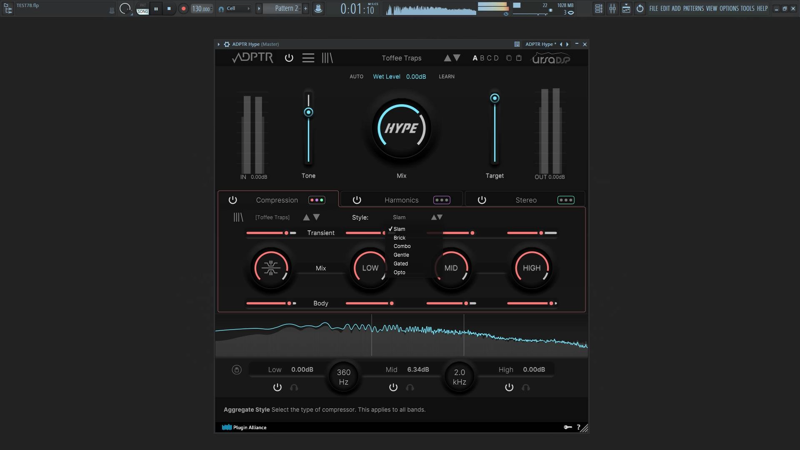The height and width of the screenshot is (450, 800).
Task: Switch to state slot B
Action: pyautogui.click(x=482, y=58)
